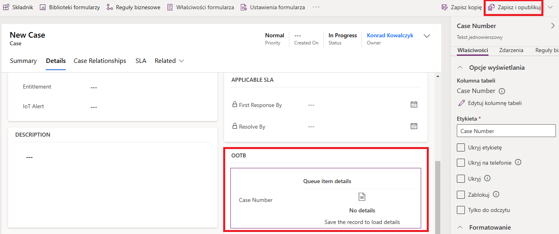Click the Ustawienia formularza icon

(x=244, y=7)
